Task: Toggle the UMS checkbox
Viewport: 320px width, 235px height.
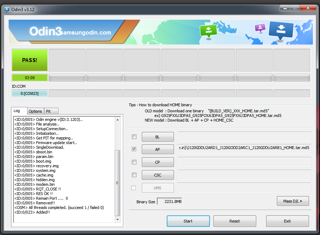Action: tap(134, 188)
